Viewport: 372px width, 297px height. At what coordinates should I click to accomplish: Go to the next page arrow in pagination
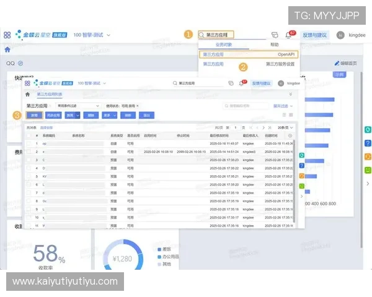(x=263, y=127)
